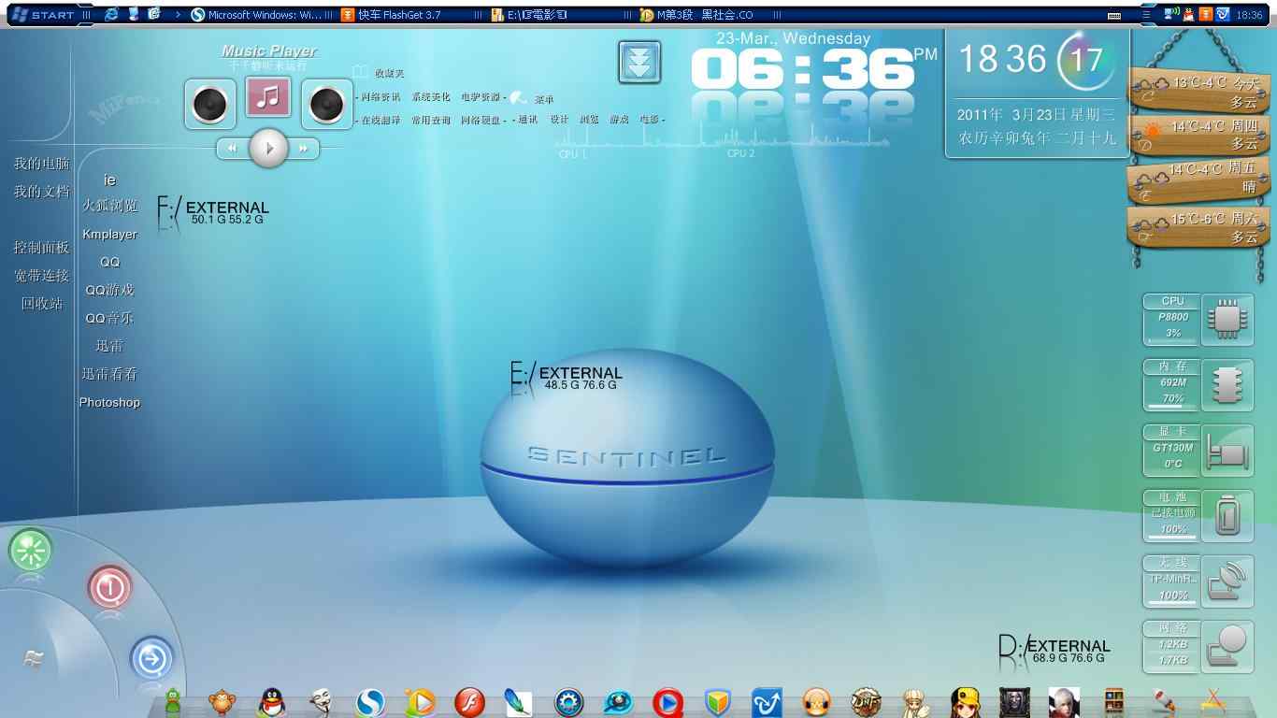Open the Flash icon in the dock

click(469, 701)
